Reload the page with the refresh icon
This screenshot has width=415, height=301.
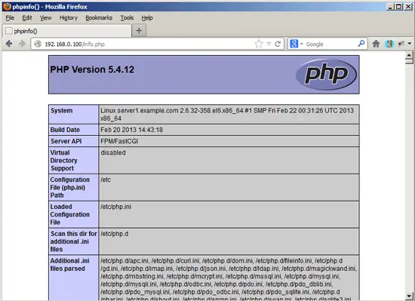point(278,44)
